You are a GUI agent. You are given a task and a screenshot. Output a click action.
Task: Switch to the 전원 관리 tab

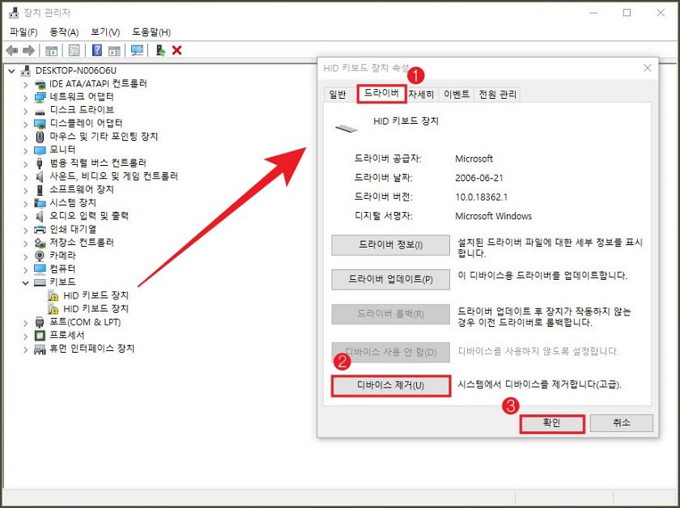(x=497, y=94)
